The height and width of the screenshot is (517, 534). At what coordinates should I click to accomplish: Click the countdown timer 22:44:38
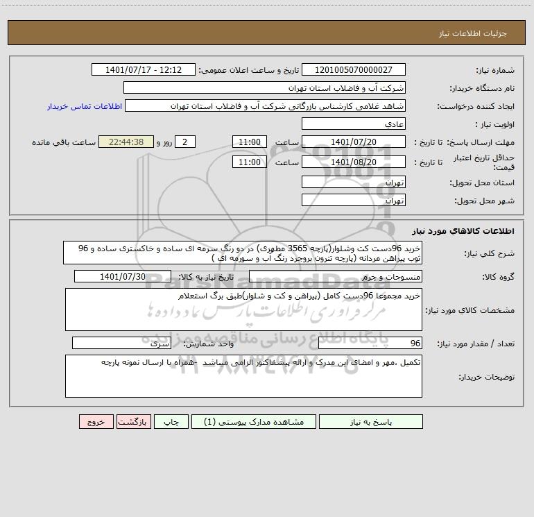pos(126,142)
